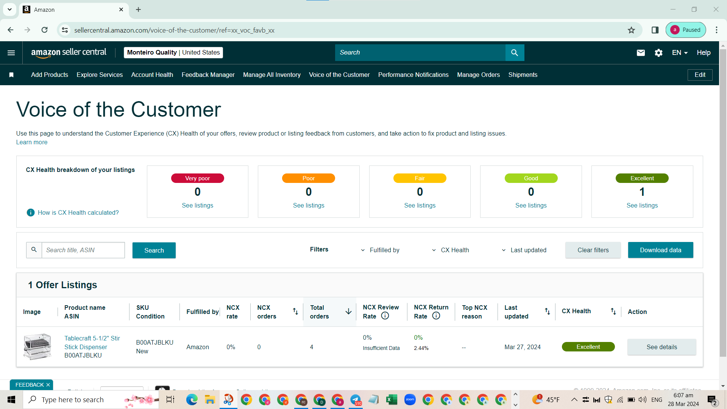Bookmark this page with star icon
The width and height of the screenshot is (727, 409).
(x=631, y=30)
